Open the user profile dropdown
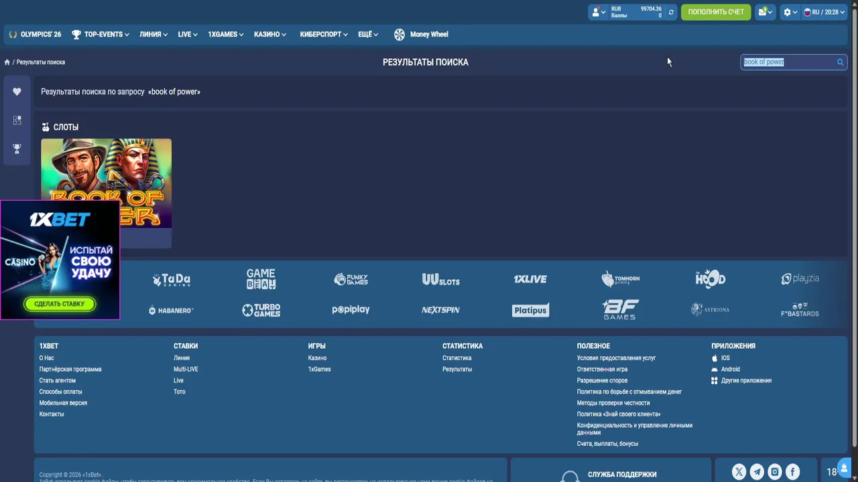Screen dimensions: 858x482 598,12
